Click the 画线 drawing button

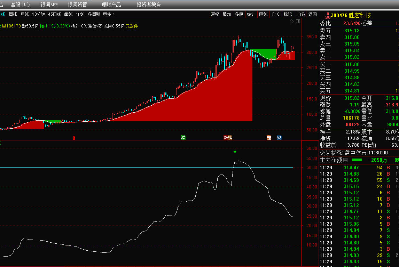tap(263, 14)
